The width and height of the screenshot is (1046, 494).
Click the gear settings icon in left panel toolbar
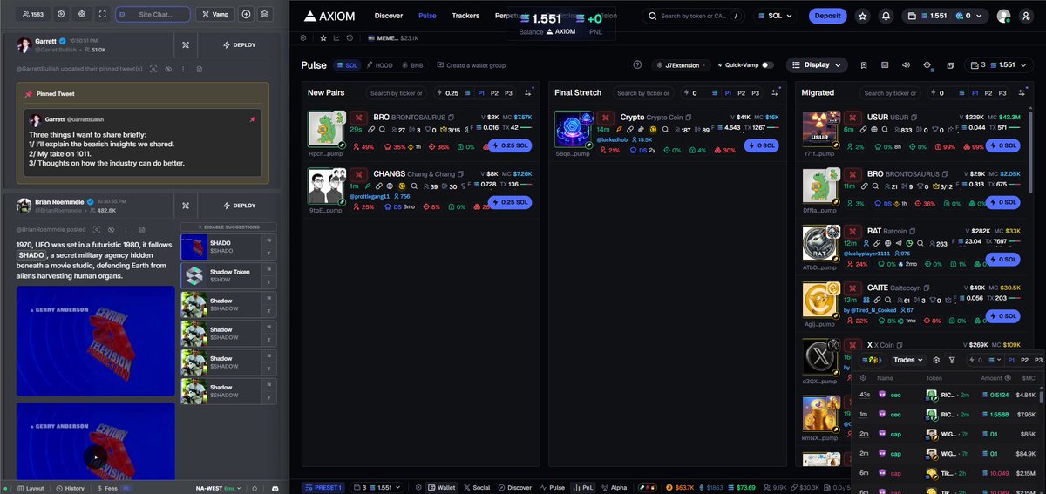coord(61,14)
